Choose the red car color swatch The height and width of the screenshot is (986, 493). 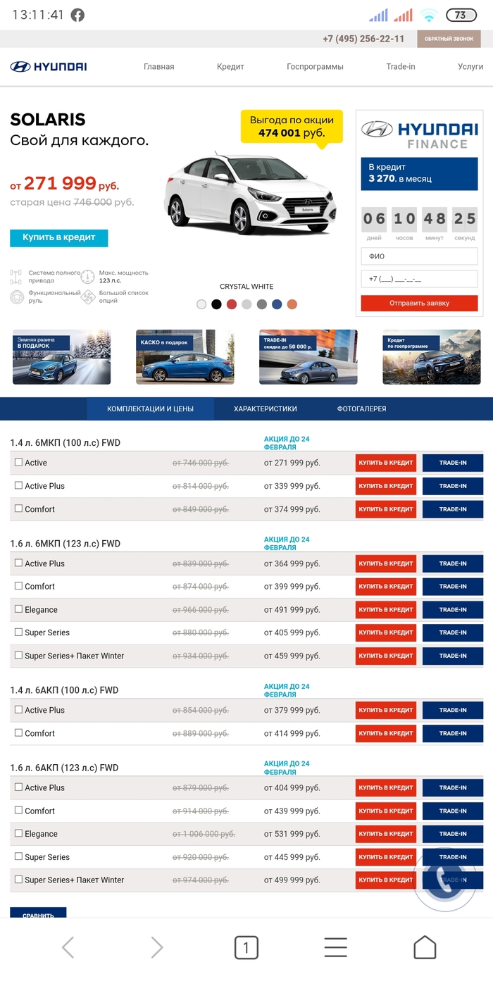[x=232, y=304]
